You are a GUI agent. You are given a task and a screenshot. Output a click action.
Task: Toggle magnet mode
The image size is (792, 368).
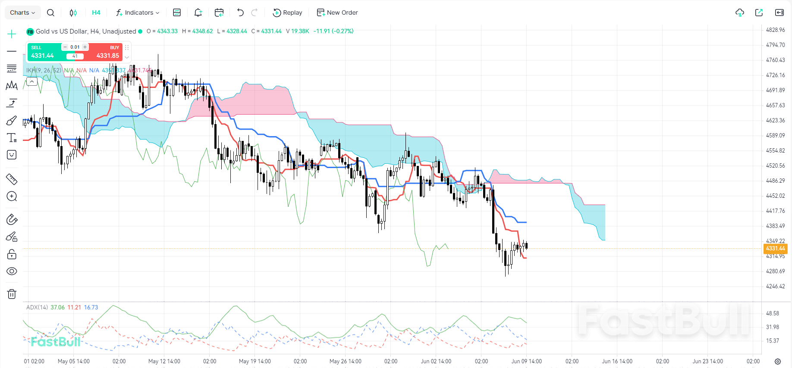(x=12, y=220)
